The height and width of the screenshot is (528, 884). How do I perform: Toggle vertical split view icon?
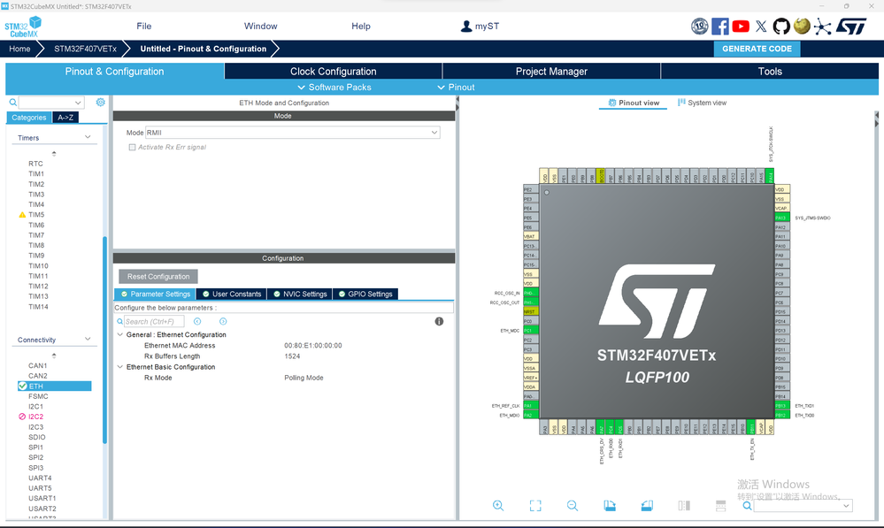684,506
